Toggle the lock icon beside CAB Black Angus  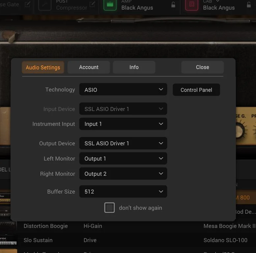(249, 5)
